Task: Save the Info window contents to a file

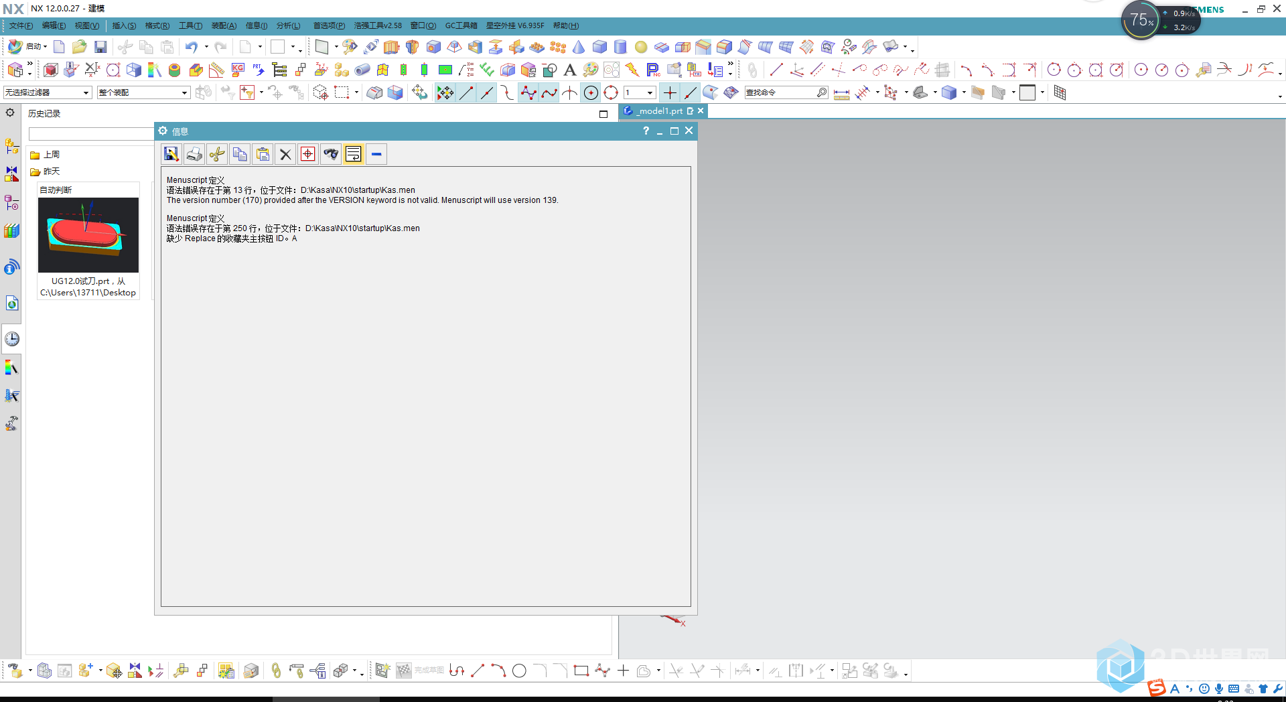Action: [171, 154]
